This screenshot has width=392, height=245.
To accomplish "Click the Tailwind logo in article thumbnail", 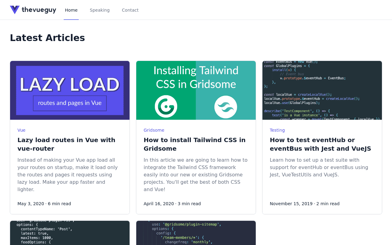I will pyautogui.click(x=226, y=107).
